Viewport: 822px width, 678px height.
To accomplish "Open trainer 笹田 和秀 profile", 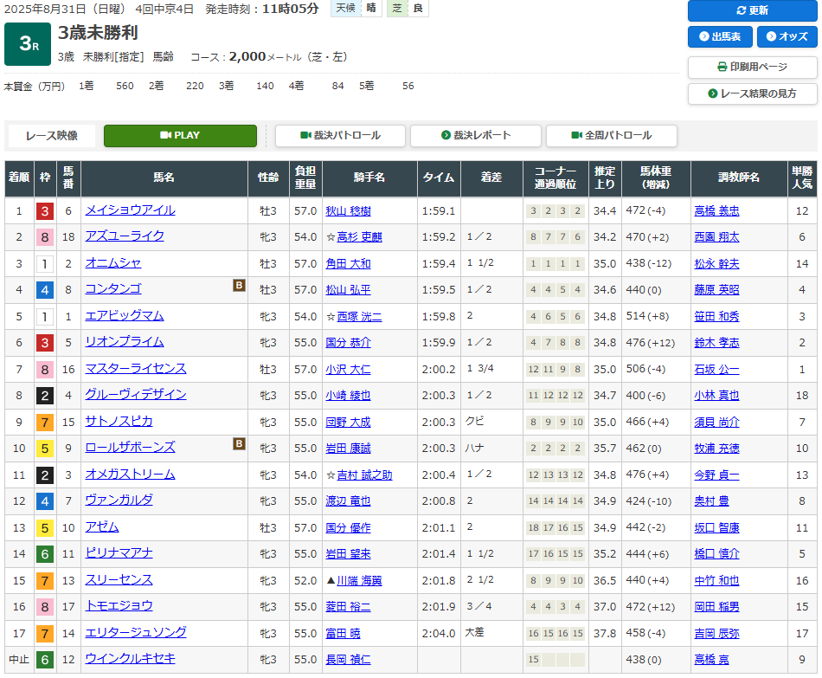I will coord(716,317).
